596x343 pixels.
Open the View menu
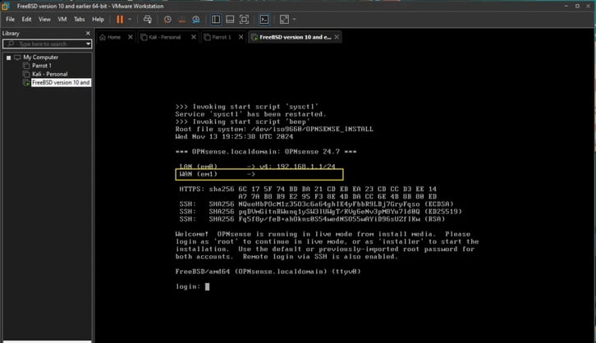(x=44, y=20)
